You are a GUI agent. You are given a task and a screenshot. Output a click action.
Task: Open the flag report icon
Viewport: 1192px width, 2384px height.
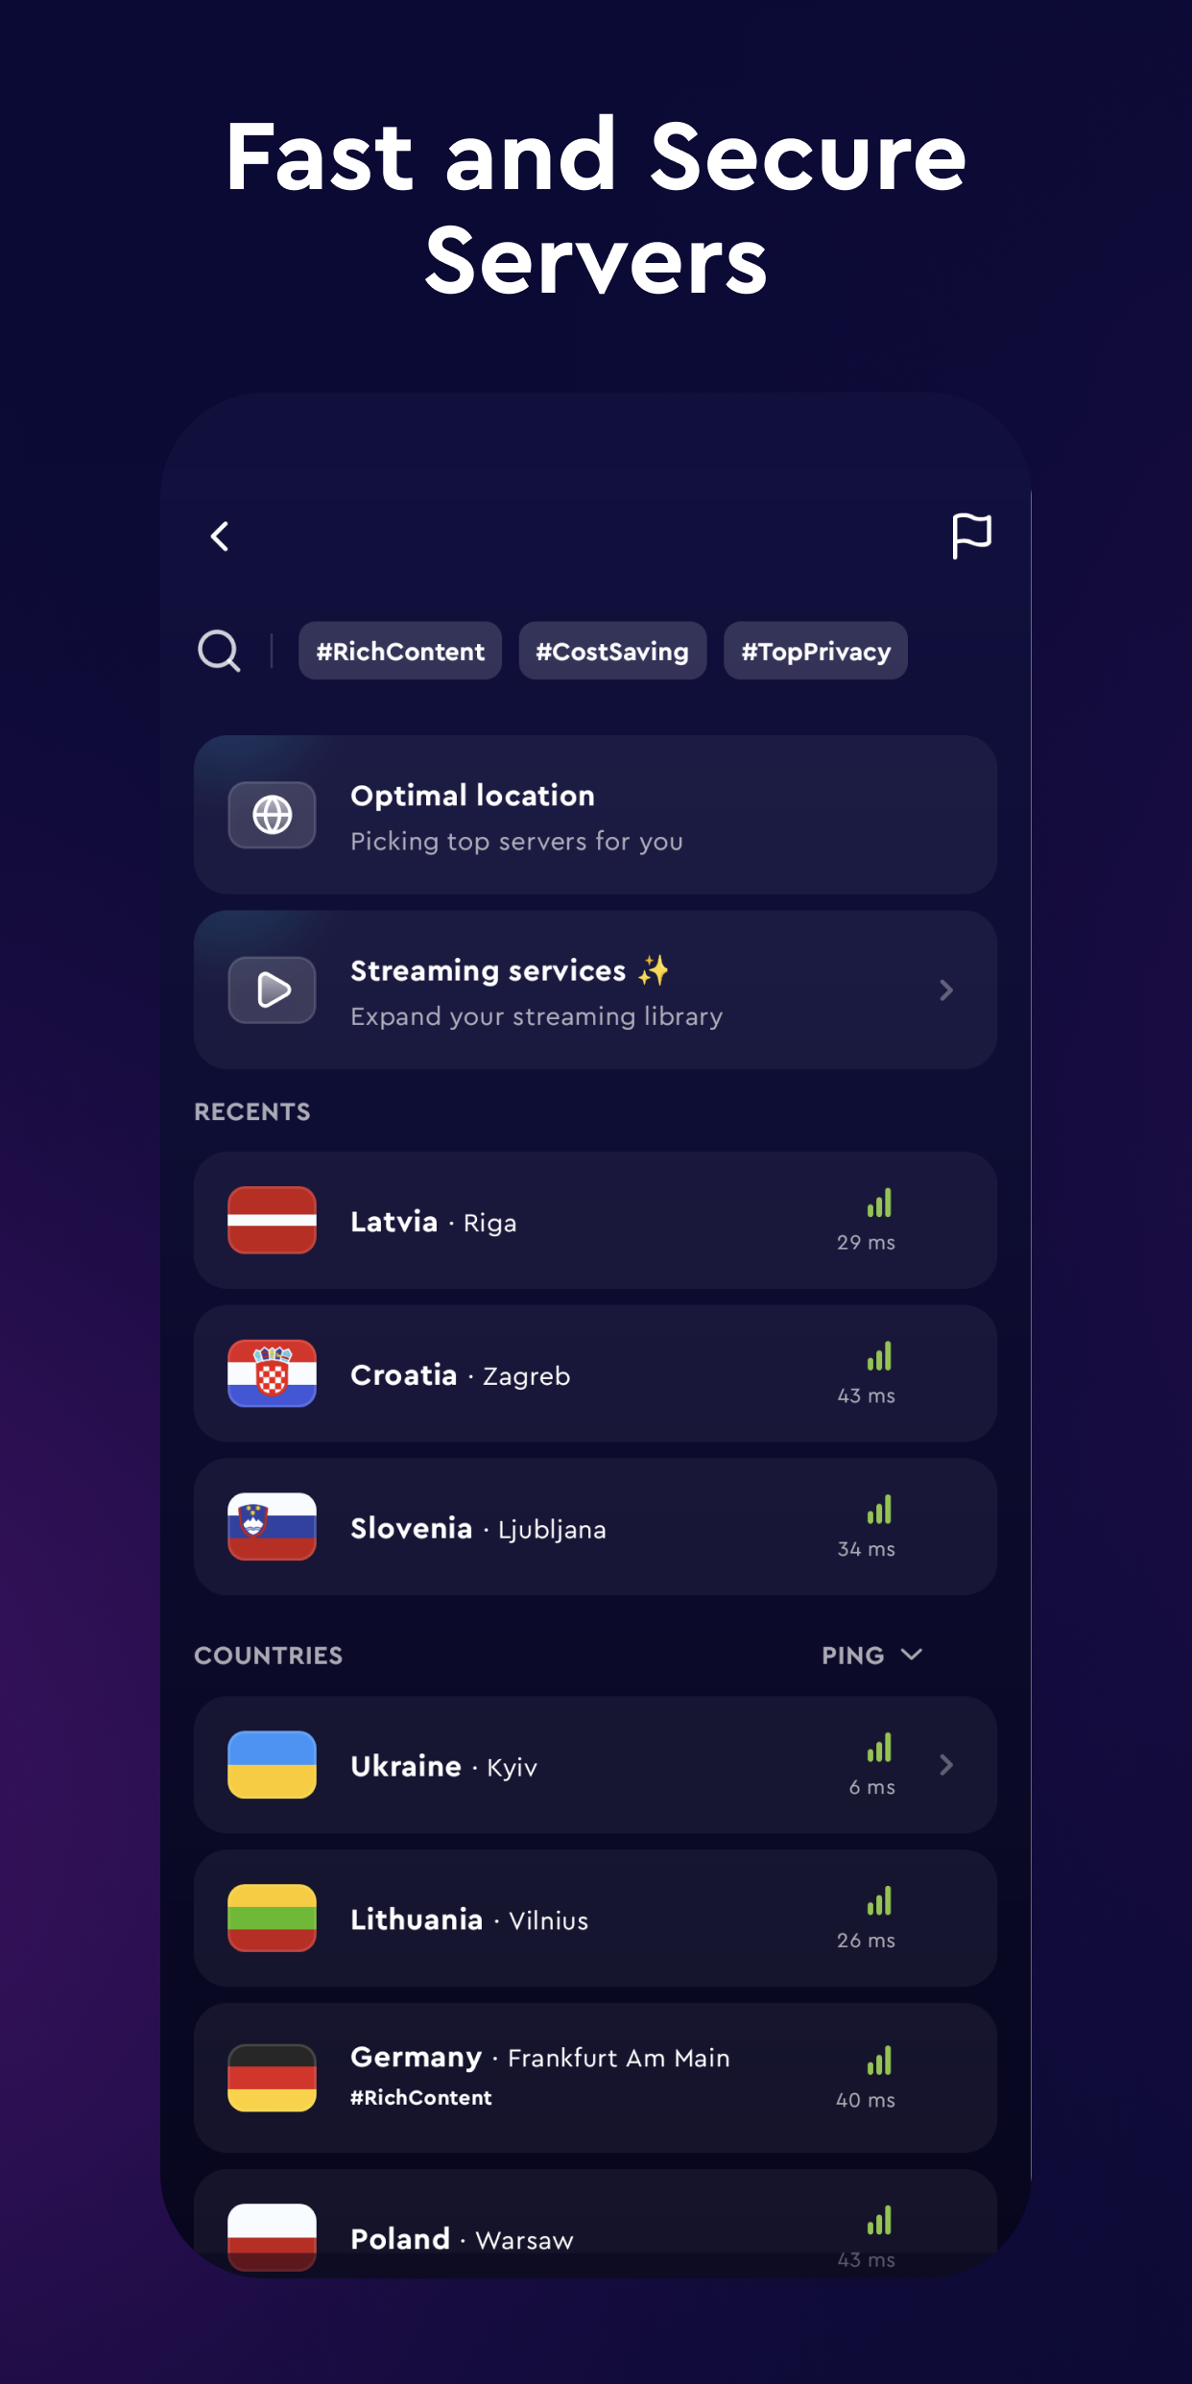971,536
